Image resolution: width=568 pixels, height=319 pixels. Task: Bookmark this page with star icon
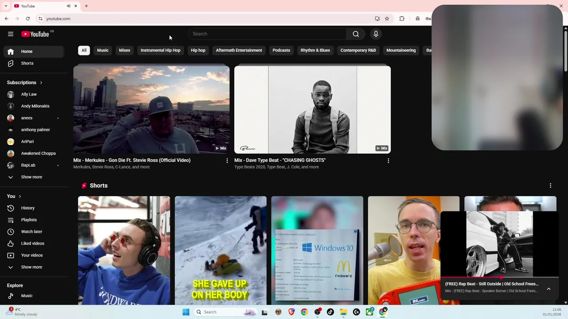[387, 19]
